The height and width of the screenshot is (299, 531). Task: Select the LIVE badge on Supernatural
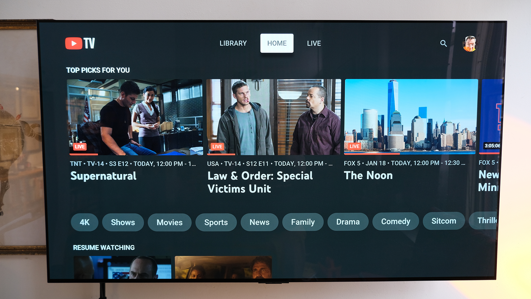click(79, 147)
